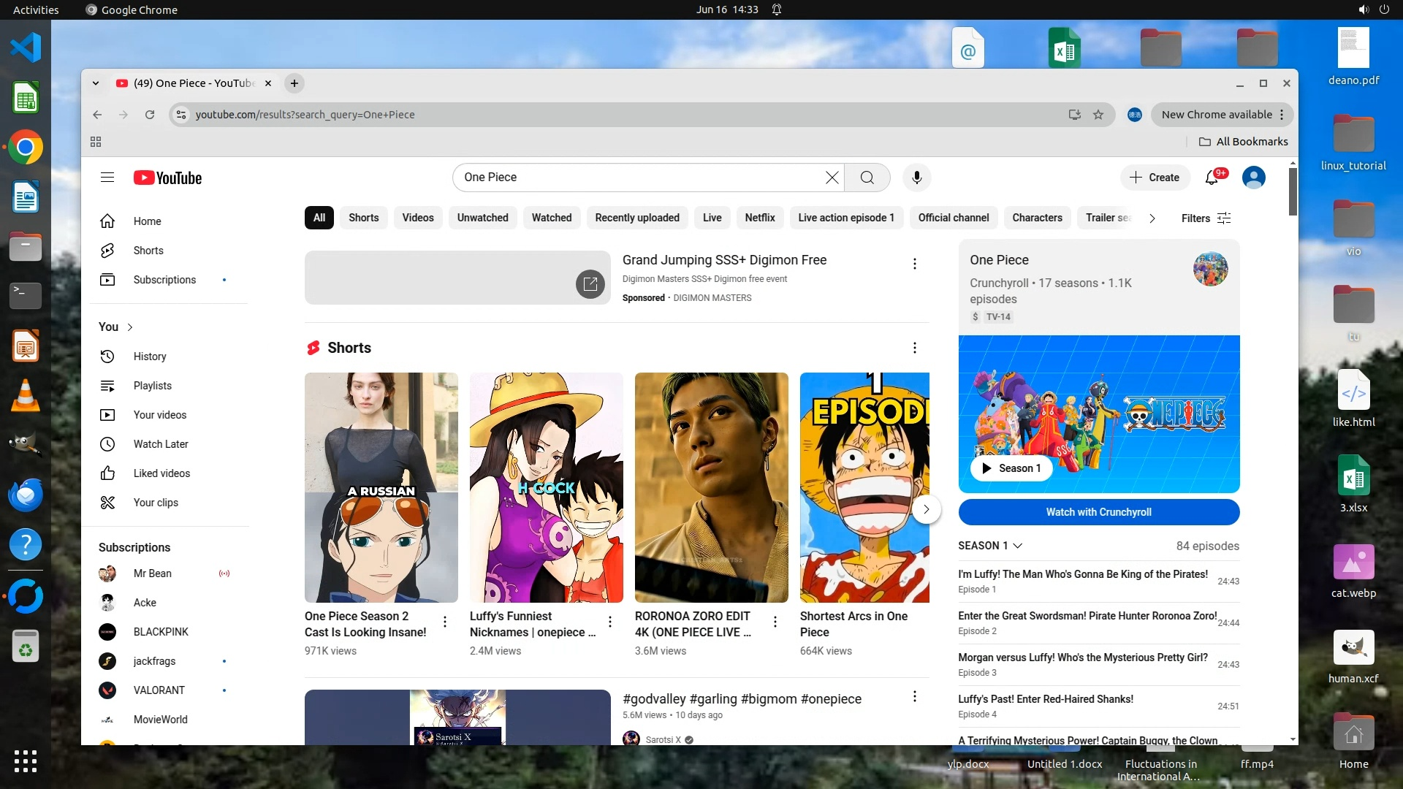The height and width of the screenshot is (789, 1403).
Task: Bookmark this page with star icon
Action: [1098, 115]
